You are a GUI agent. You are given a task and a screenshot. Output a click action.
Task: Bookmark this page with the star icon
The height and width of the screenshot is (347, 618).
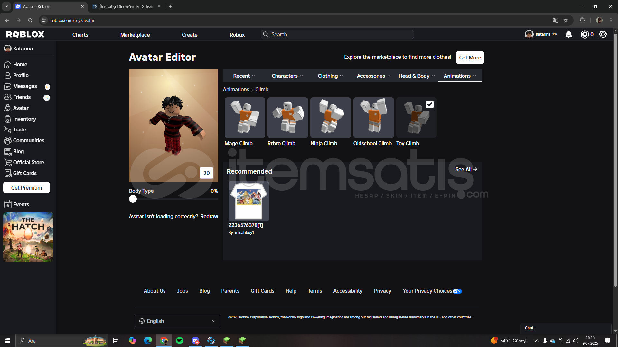pos(566,20)
